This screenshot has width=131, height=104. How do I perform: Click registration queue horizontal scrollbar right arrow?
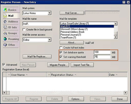point(126,93)
